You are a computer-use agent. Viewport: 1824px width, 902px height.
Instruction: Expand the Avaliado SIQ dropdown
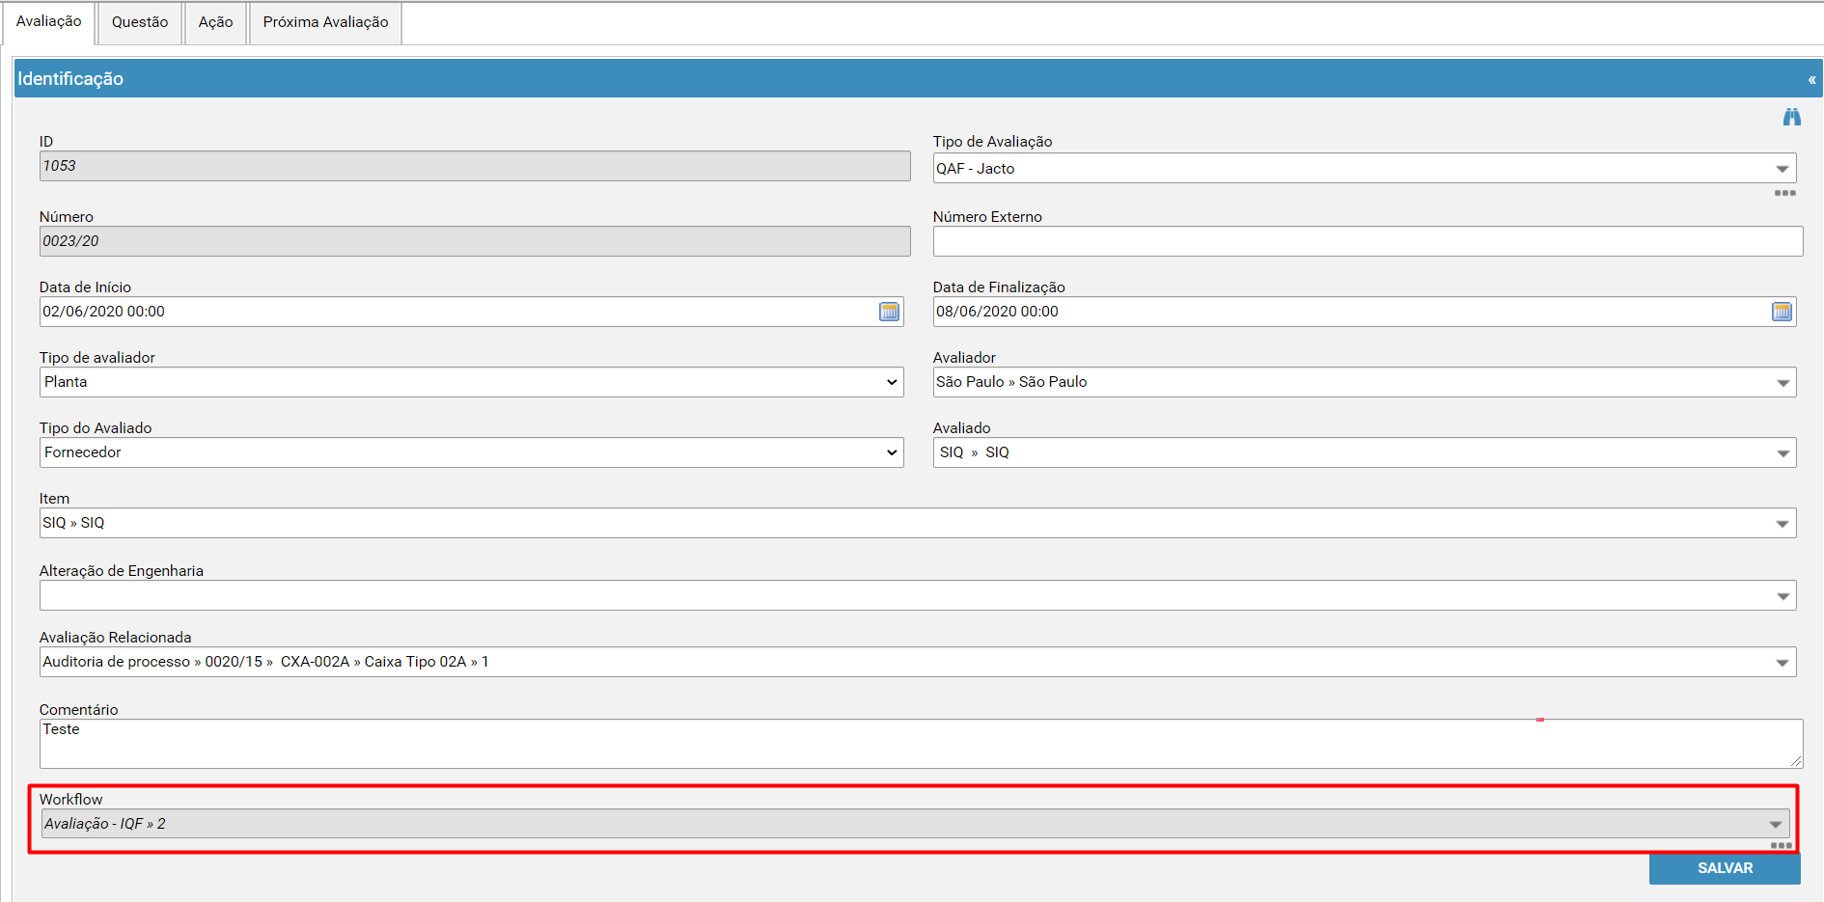(x=1782, y=453)
